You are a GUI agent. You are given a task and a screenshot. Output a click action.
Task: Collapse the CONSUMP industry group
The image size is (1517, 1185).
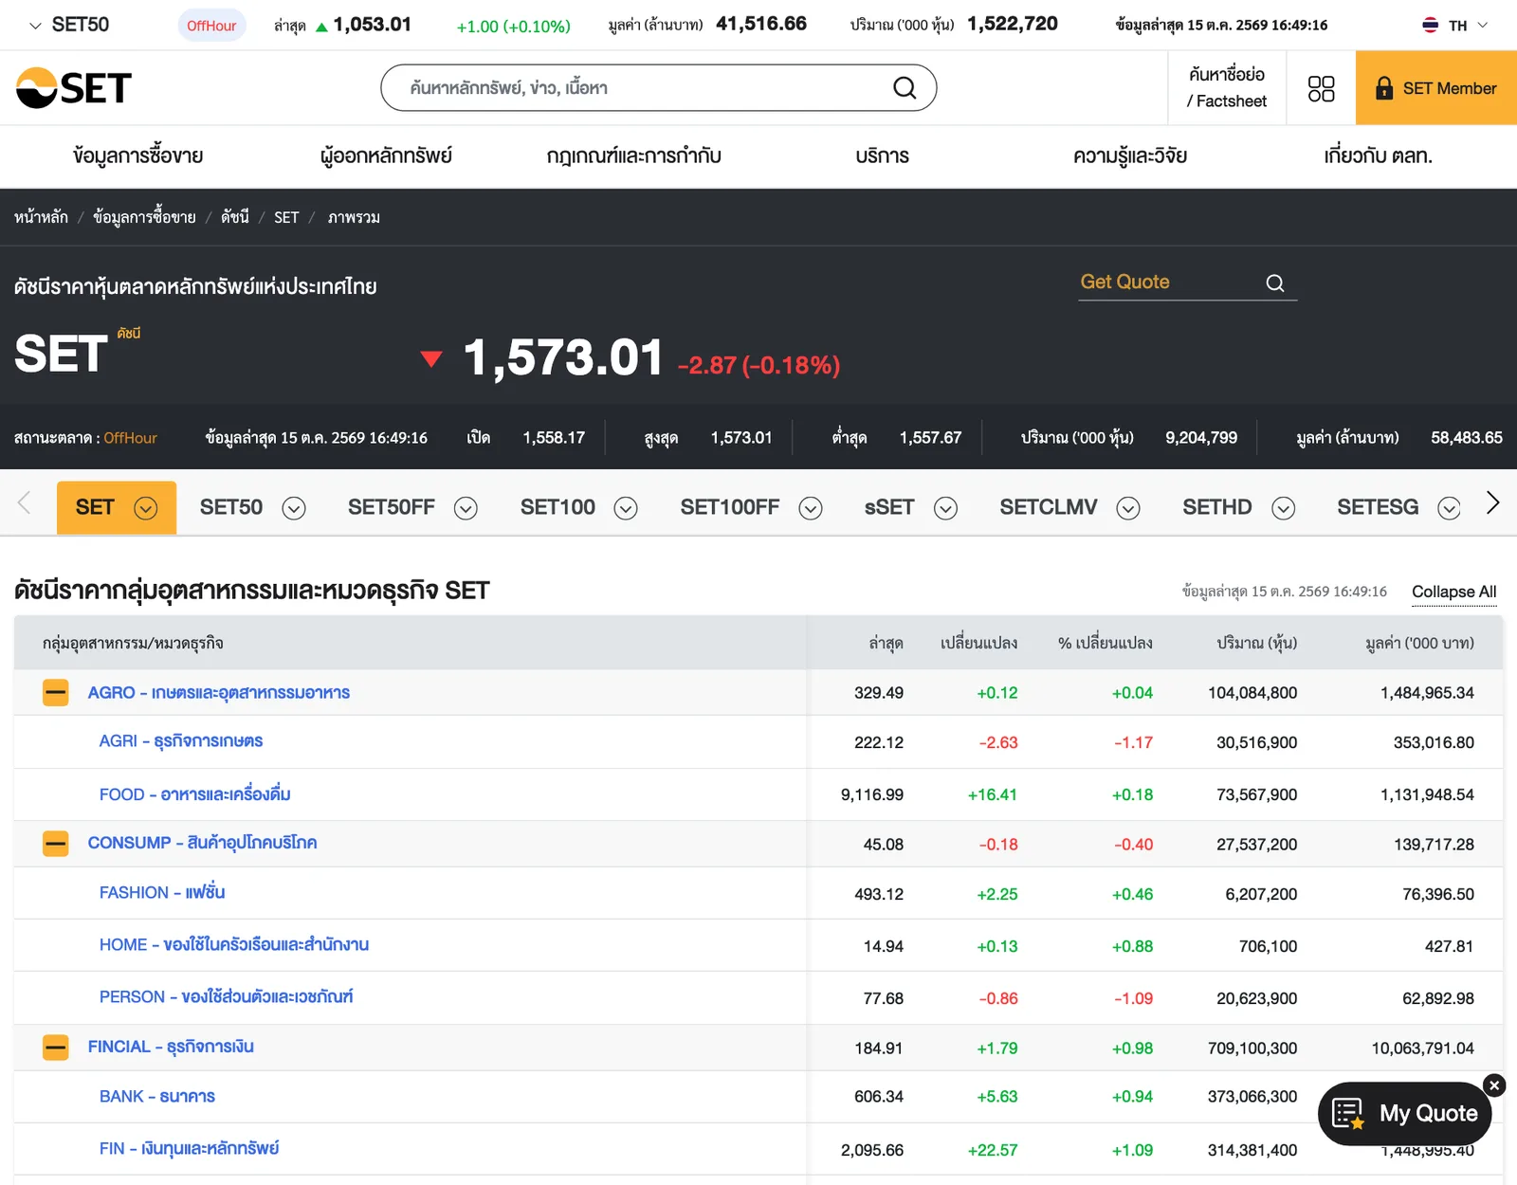pos(56,843)
